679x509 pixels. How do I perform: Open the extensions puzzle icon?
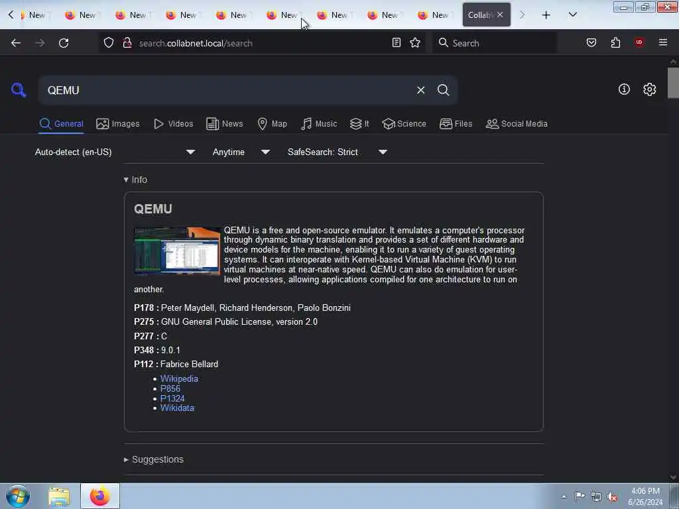615,42
